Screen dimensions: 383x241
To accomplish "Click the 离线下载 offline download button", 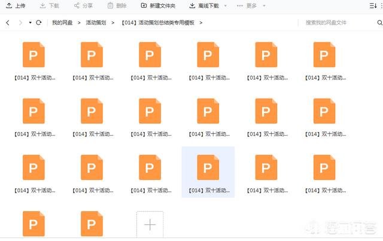I will (x=204, y=5).
